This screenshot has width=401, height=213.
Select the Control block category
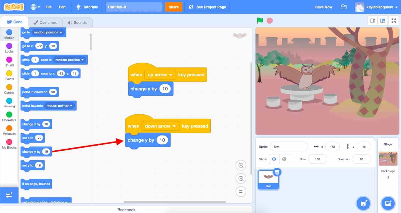(9, 89)
